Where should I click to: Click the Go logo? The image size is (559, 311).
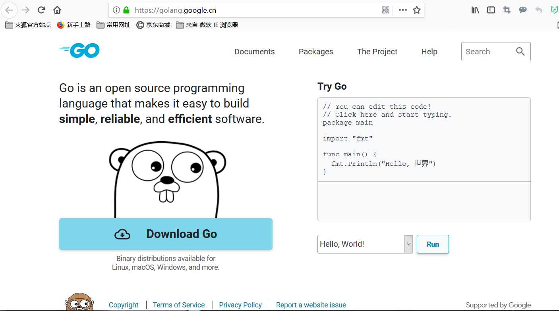tap(79, 50)
